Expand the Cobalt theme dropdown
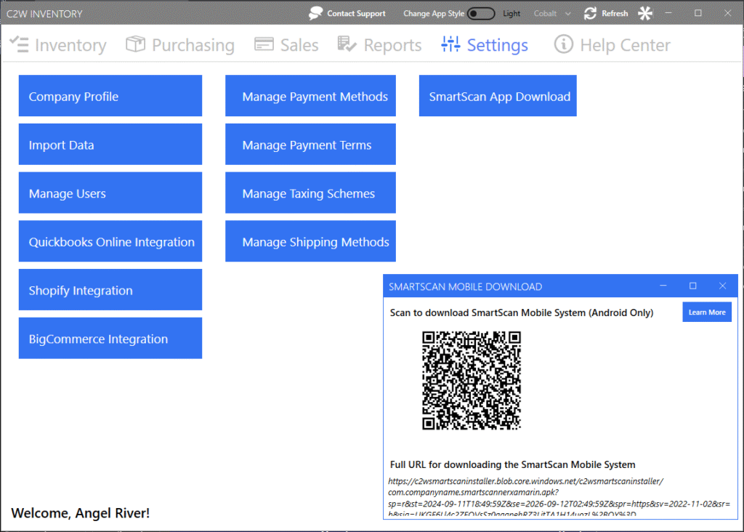This screenshot has height=532, width=744. (567, 13)
